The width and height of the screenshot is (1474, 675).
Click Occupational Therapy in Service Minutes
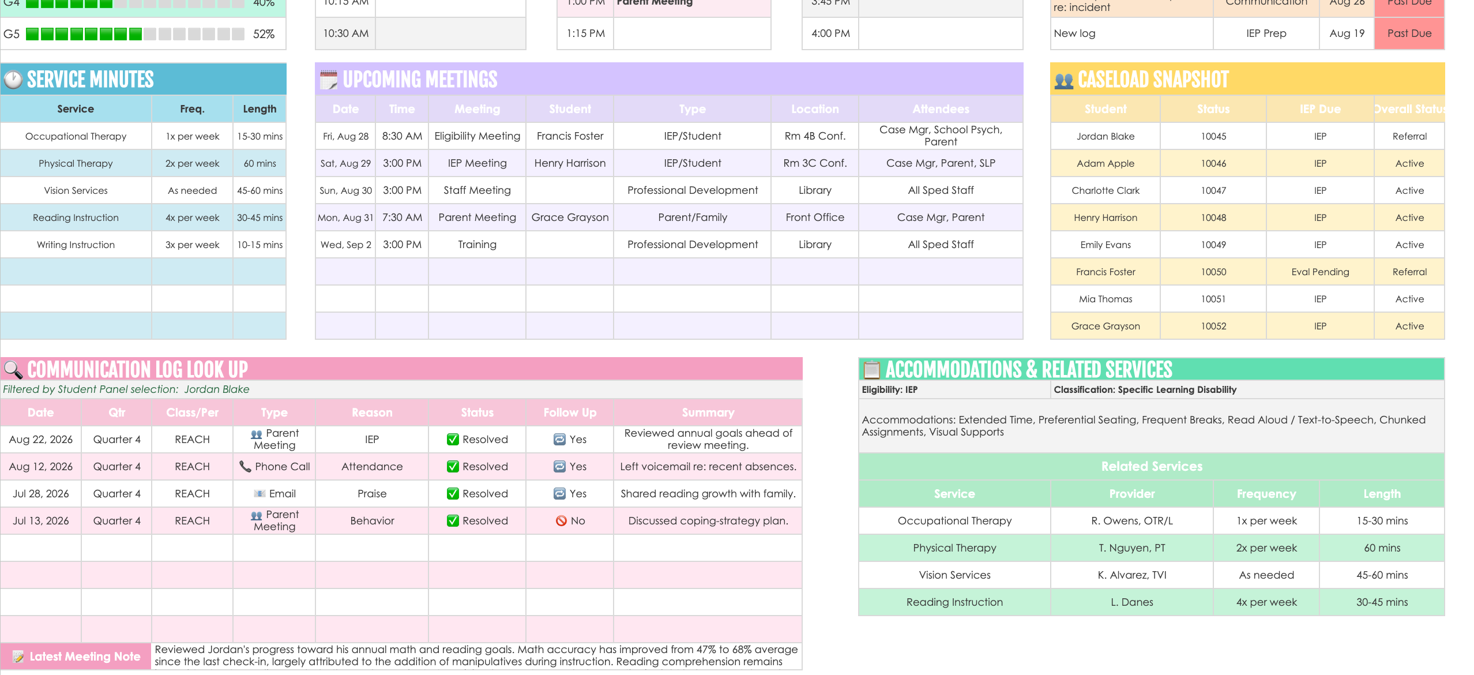click(x=76, y=137)
